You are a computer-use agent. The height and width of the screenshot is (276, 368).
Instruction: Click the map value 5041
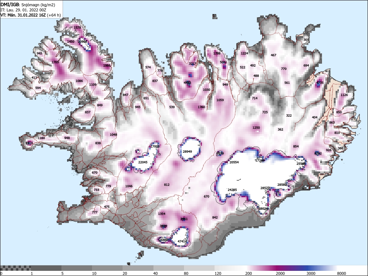point(223,62)
